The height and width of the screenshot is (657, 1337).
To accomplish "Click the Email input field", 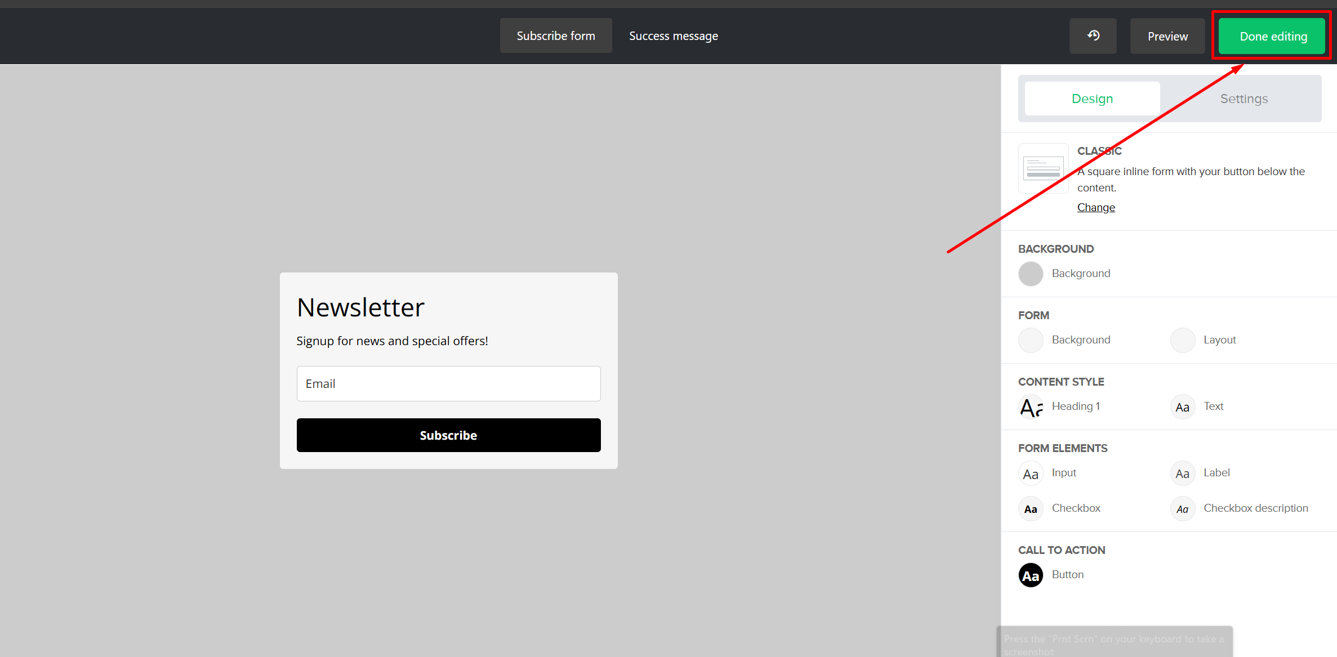I will (x=448, y=384).
